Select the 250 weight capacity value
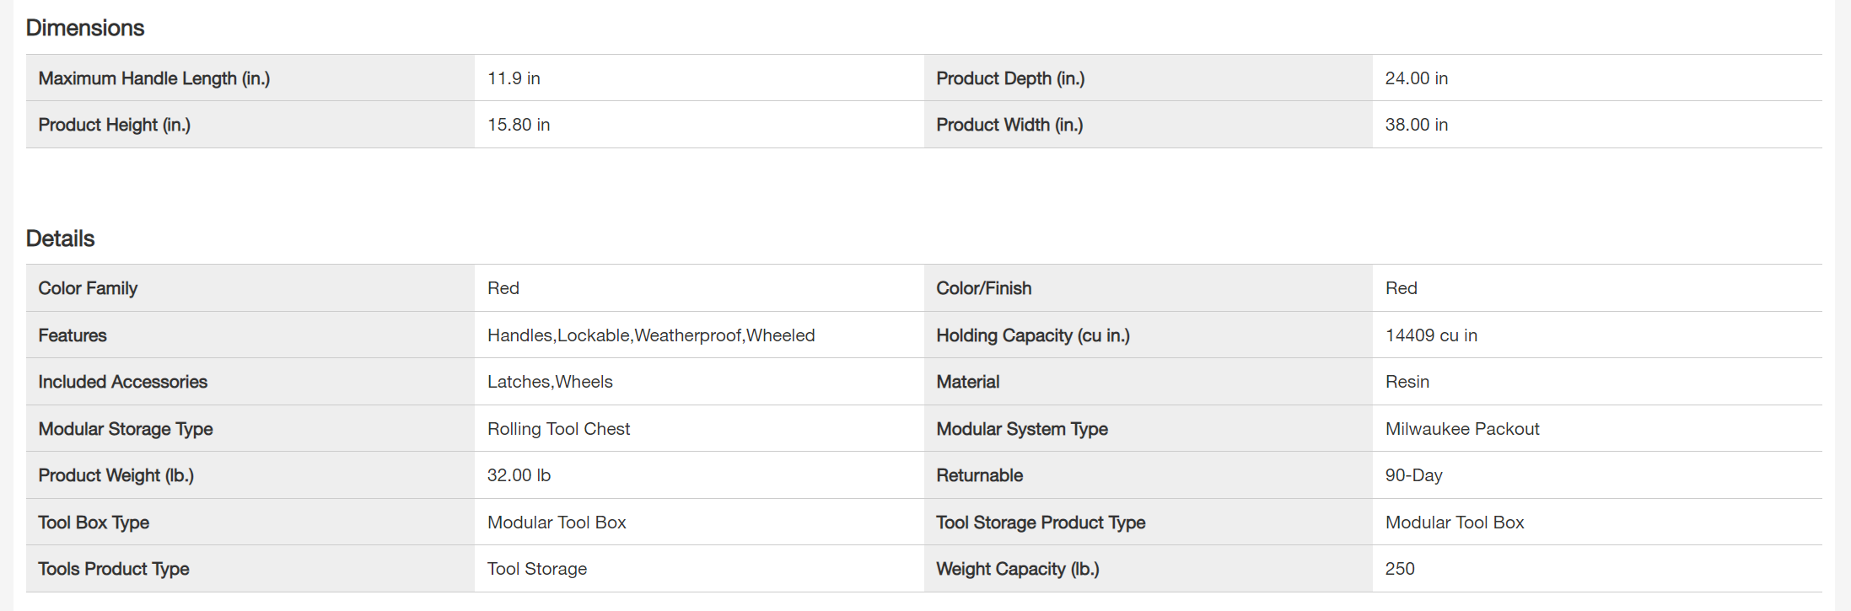The width and height of the screenshot is (1851, 611). coord(1400,569)
